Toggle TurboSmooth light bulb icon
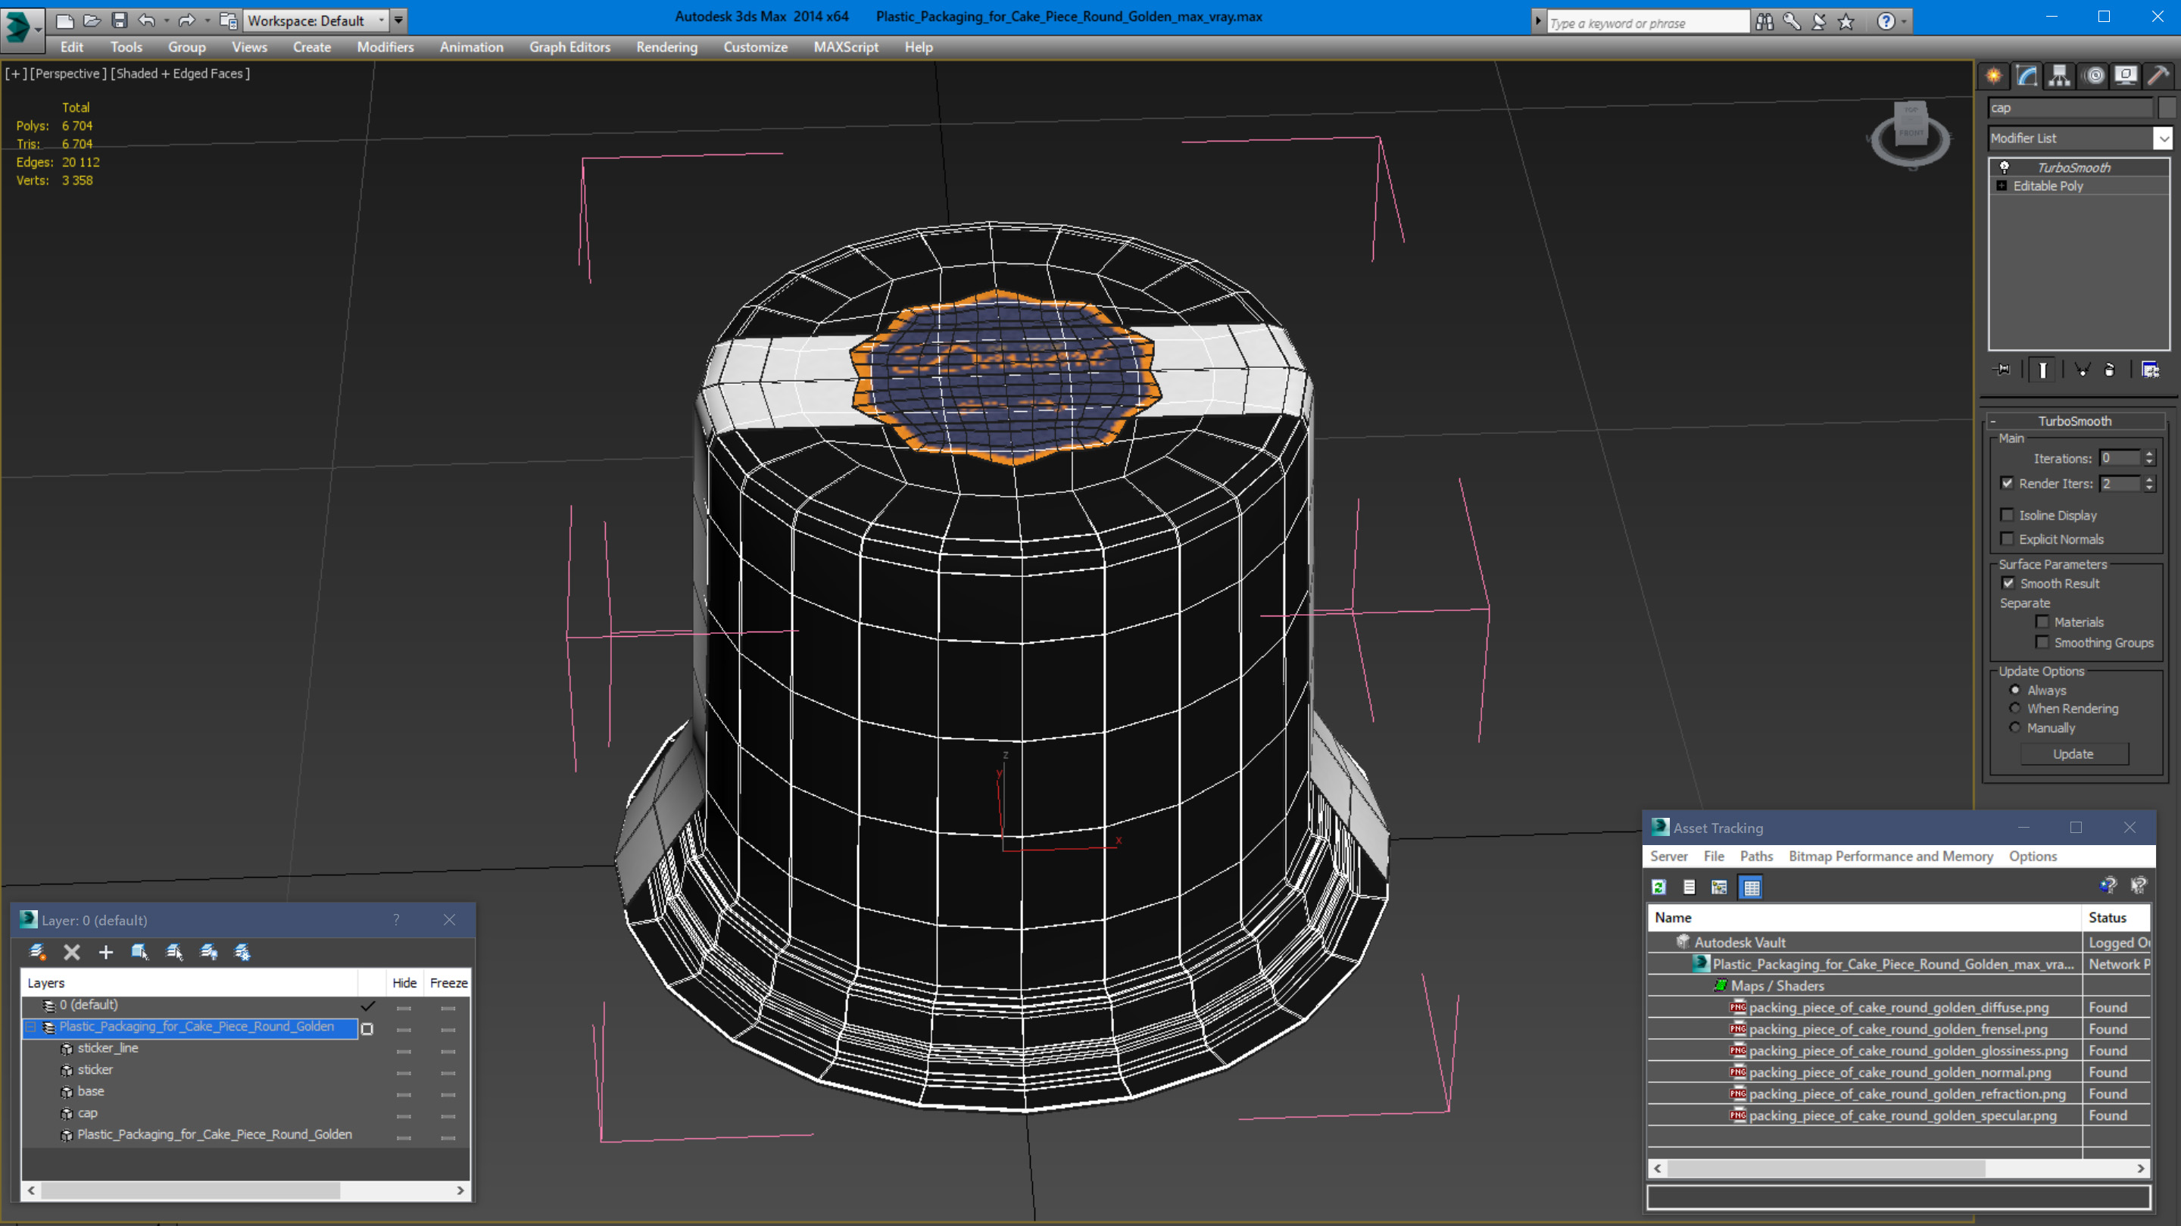This screenshot has height=1226, width=2181. 2004,167
